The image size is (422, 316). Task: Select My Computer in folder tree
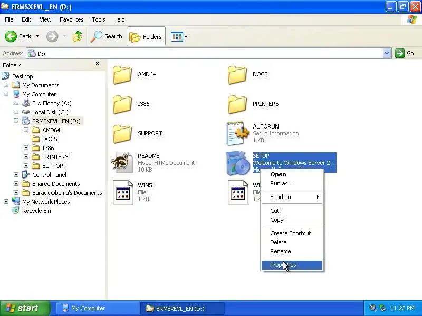pos(39,94)
